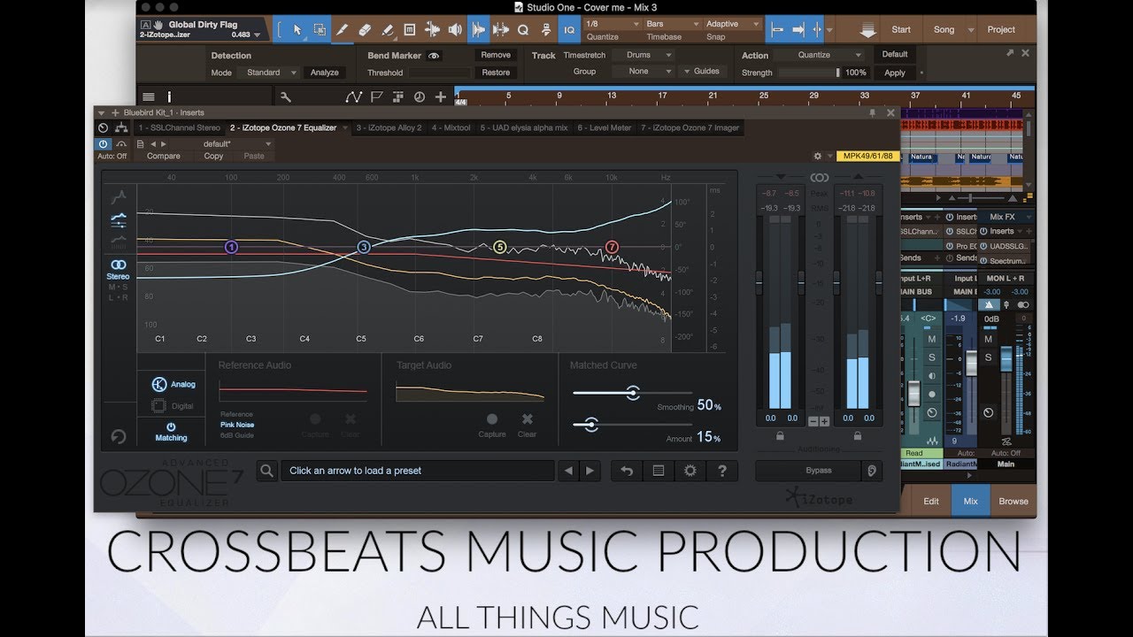Screen dimensions: 1133x637
Task: Open the Snap Adaptive dropdown
Action: (x=732, y=24)
